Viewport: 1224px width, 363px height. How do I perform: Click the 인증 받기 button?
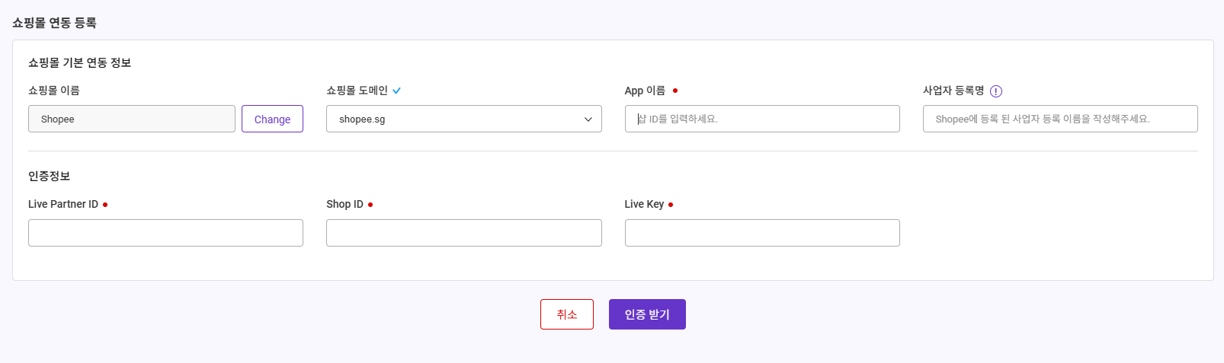pos(647,314)
